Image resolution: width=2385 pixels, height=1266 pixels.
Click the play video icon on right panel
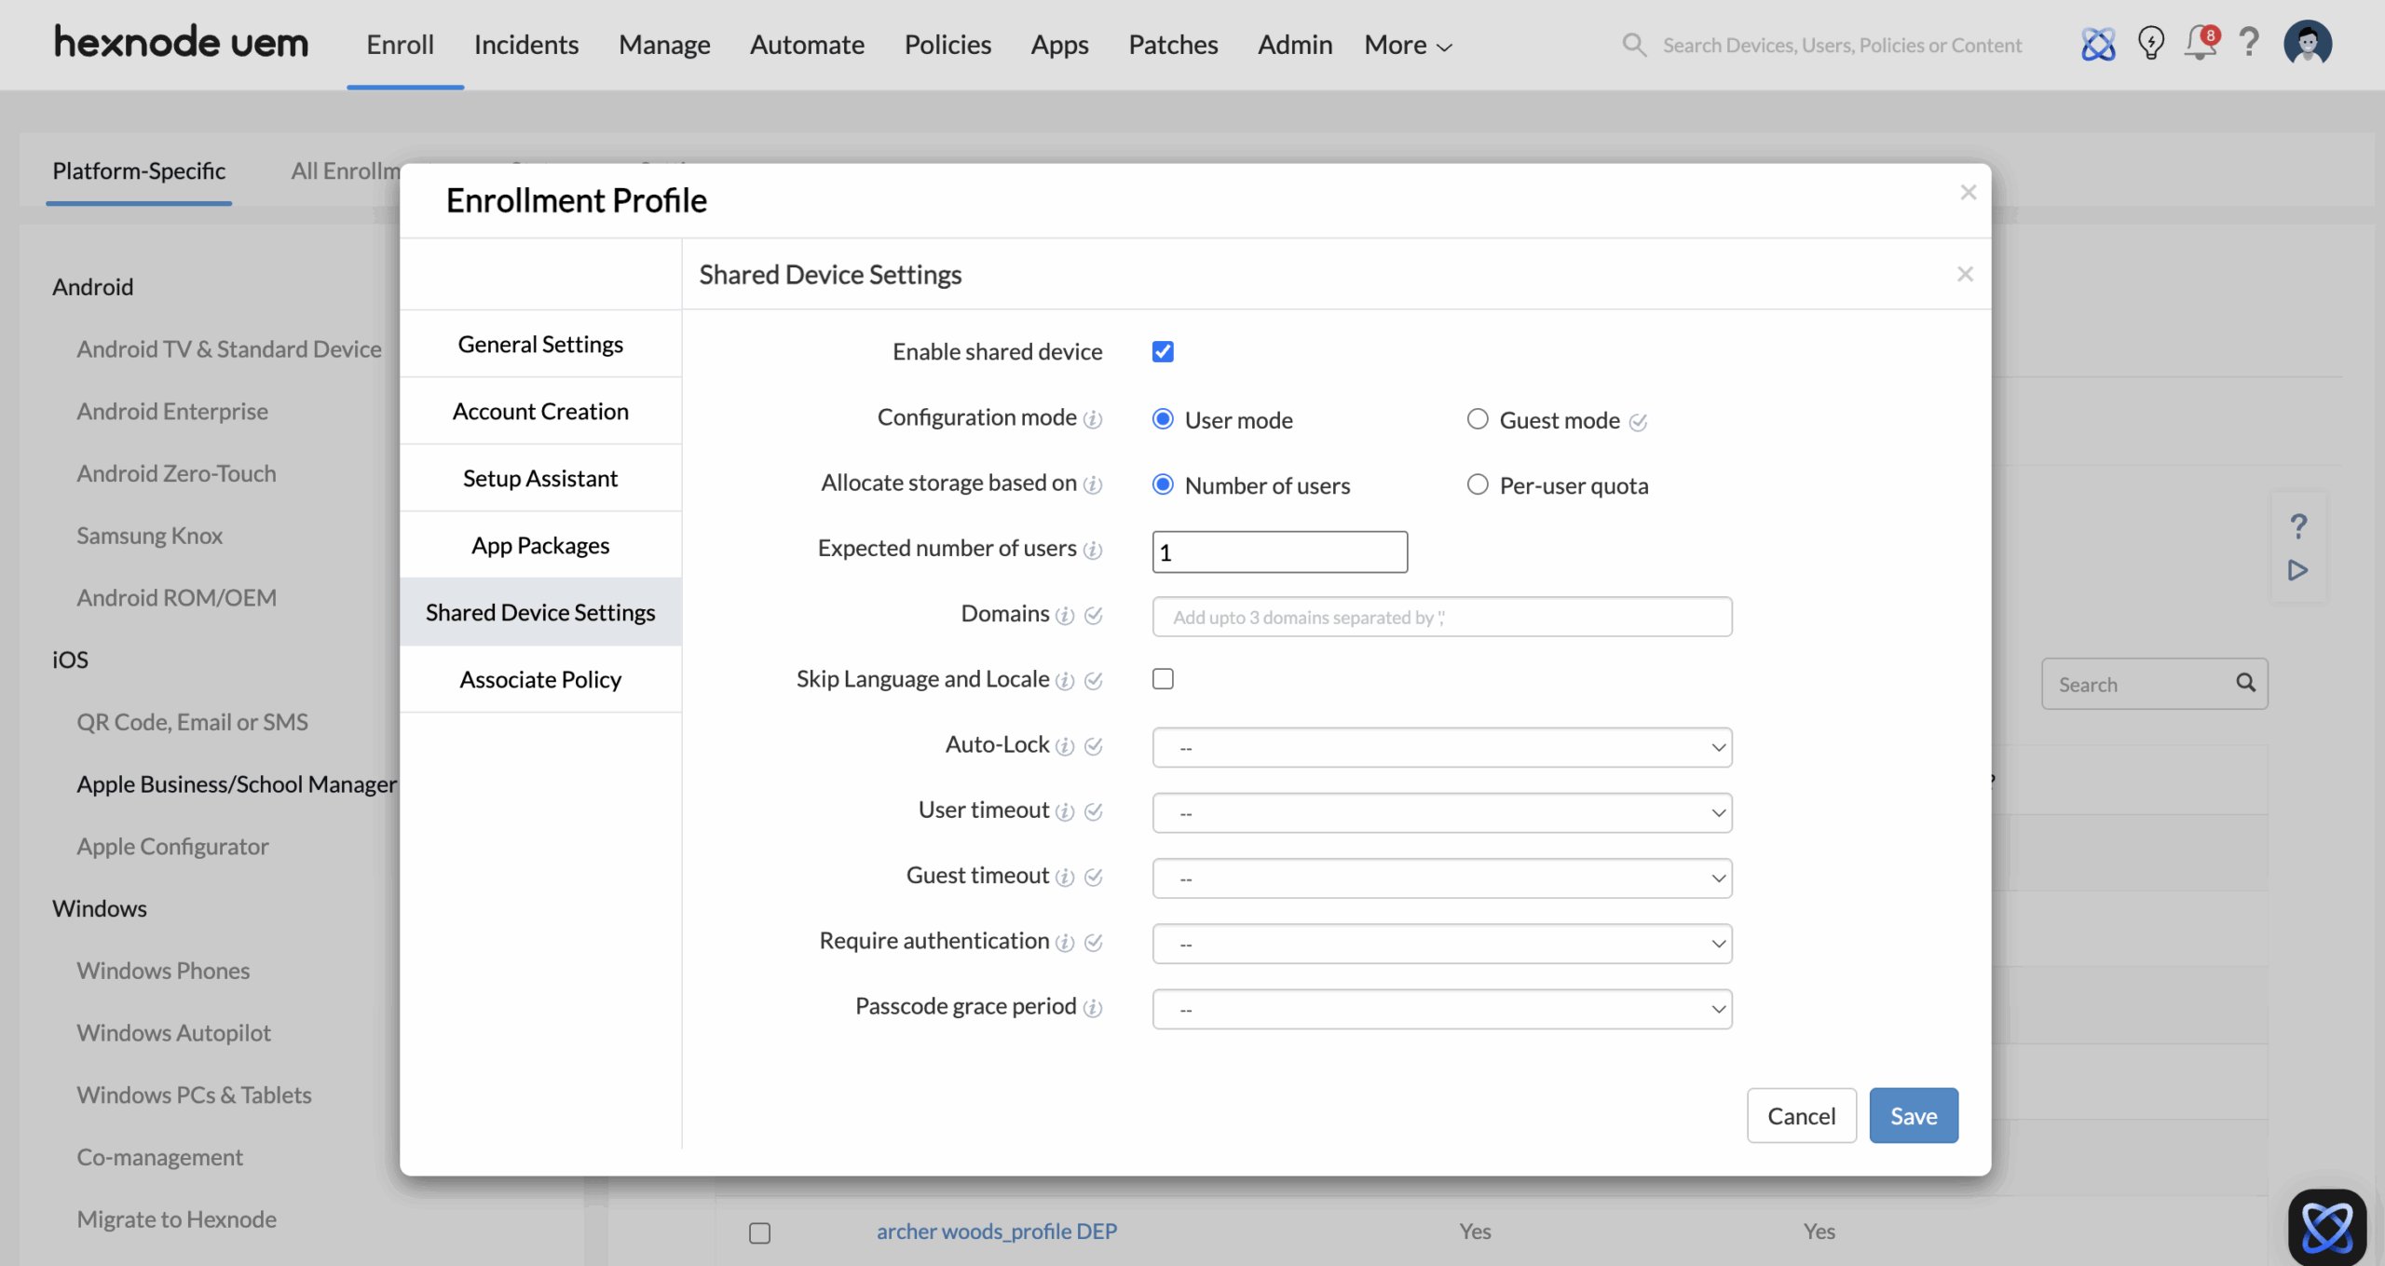pyautogui.click(x=2297, y=570)
